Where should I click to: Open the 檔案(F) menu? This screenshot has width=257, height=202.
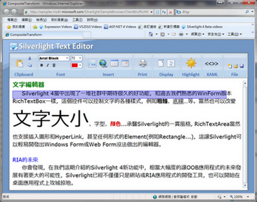pyautogui.click(x=12, y=20)
